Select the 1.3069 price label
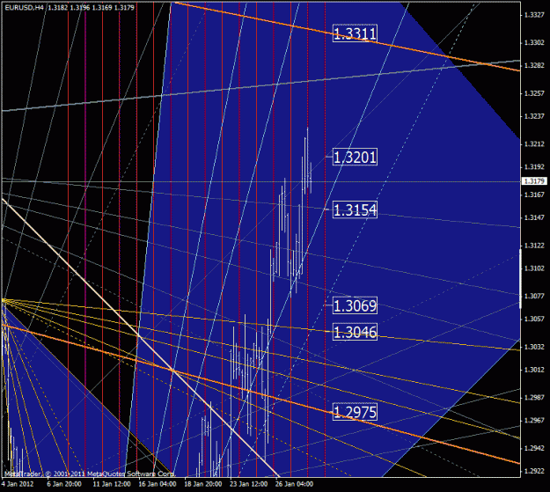The width and height of the screenshot is (550, 492). [x=355, y=305]
